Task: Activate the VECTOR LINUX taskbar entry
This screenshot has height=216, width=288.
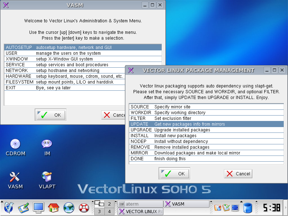Action: click(x=140, y=211)
